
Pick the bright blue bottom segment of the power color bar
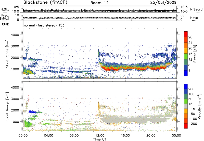coord(186,73)
